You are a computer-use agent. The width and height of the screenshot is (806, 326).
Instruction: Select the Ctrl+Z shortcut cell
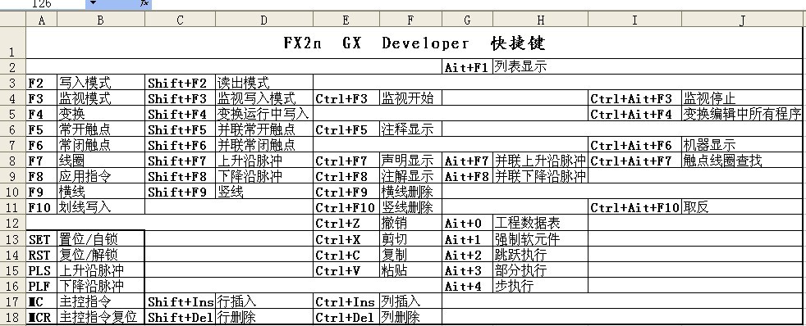coord(346,223)
